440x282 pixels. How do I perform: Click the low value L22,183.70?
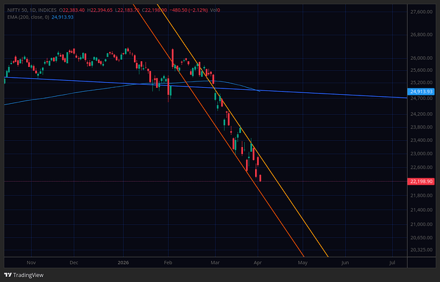coord(127,10)
